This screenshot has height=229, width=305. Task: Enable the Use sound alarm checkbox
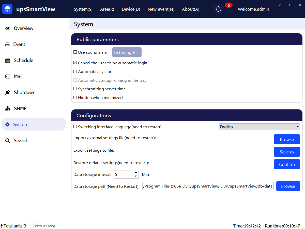75,52
